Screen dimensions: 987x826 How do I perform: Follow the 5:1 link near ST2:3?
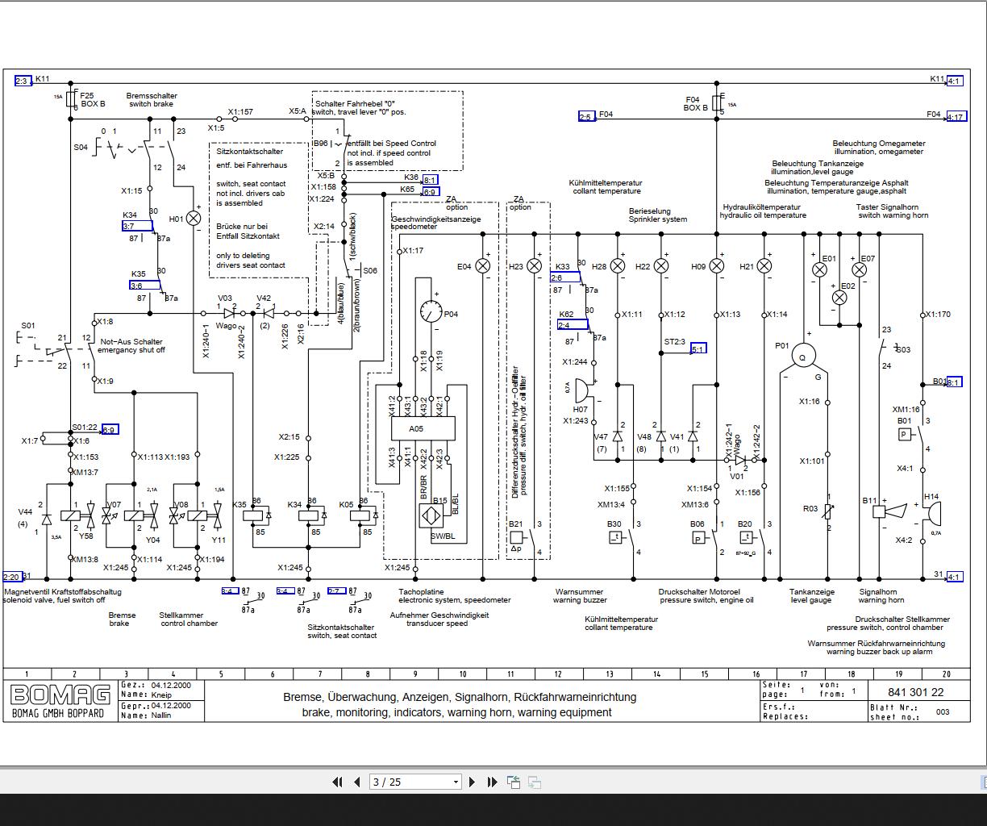tap(698, 348)
